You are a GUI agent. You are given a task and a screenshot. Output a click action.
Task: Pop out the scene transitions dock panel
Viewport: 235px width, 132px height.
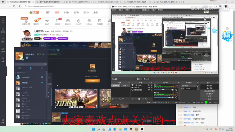198,83
